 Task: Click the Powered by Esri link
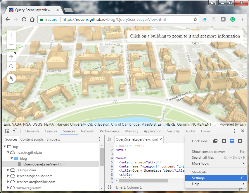pos(233,124)
